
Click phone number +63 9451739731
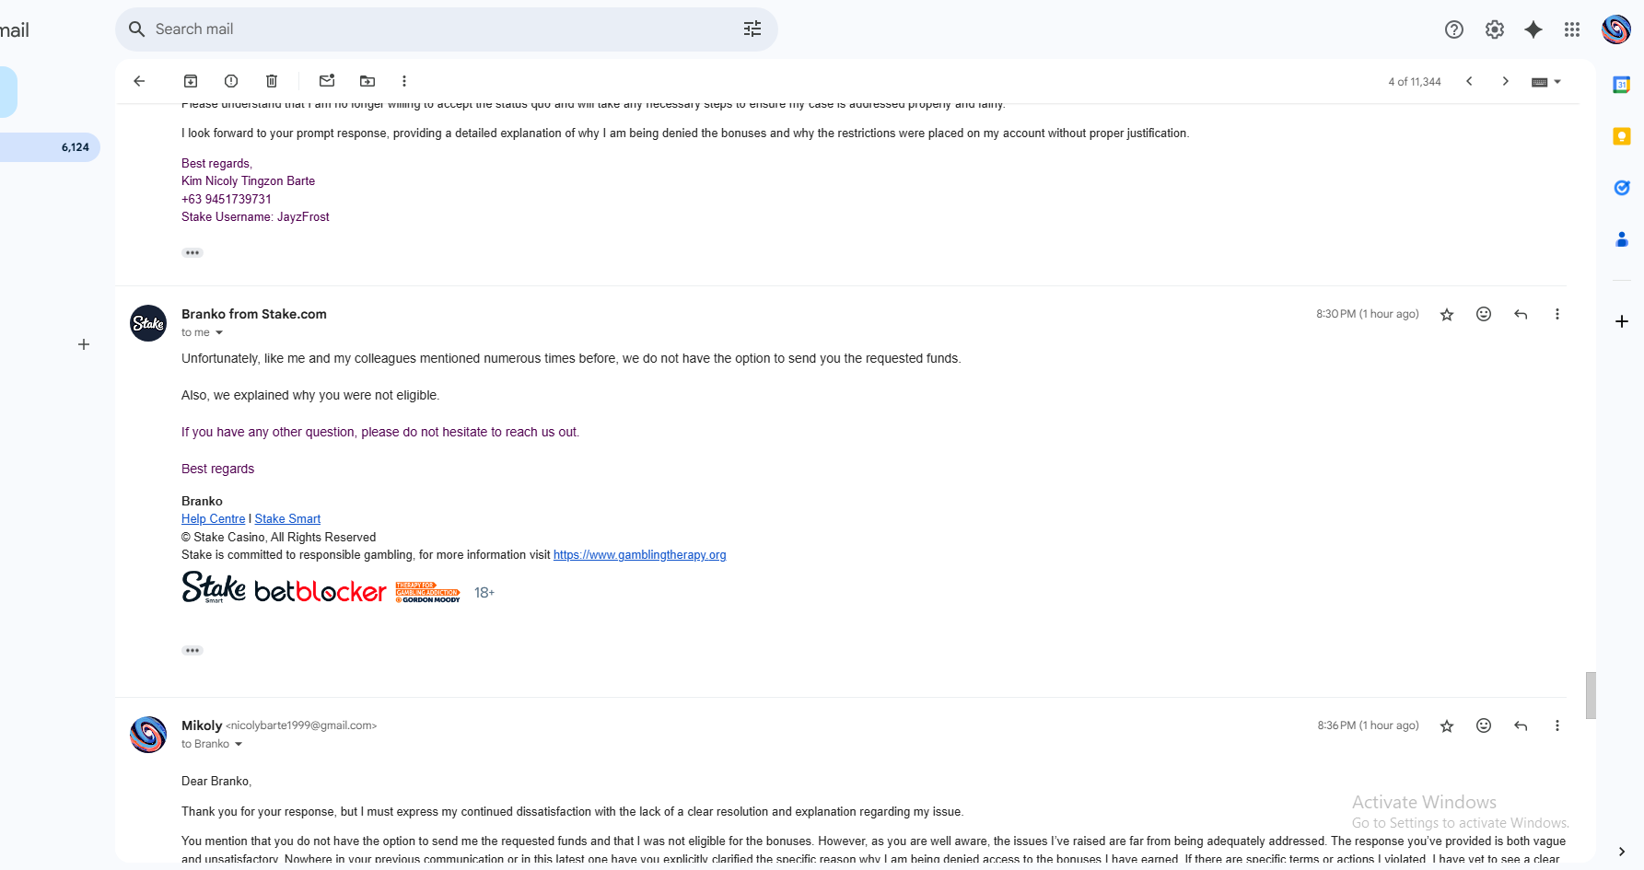[227, 199]
